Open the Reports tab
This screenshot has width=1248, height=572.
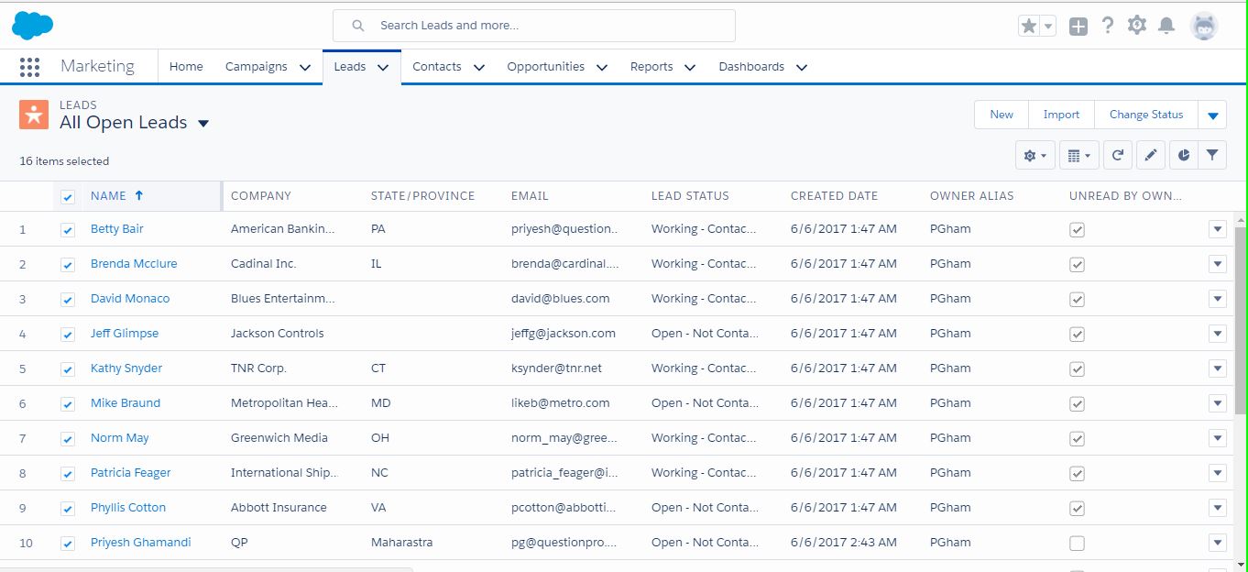(651, 67)
